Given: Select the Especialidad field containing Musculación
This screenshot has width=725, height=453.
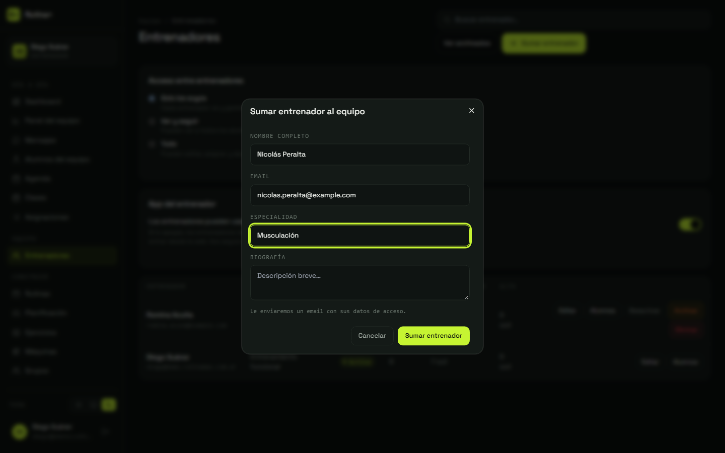Looking at the screenshot, I should 360,236.
